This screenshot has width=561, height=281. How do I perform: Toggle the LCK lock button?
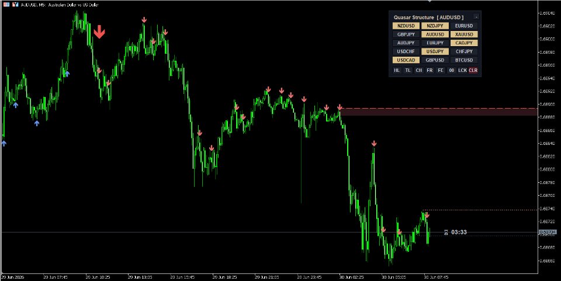462,71
